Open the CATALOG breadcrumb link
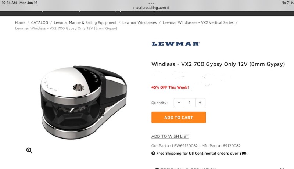Viewport: 294px width, 169px height. (40, 22)
